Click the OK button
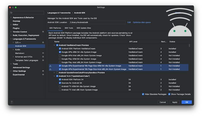Screen dimensions: 202x116 pos(187,102)
